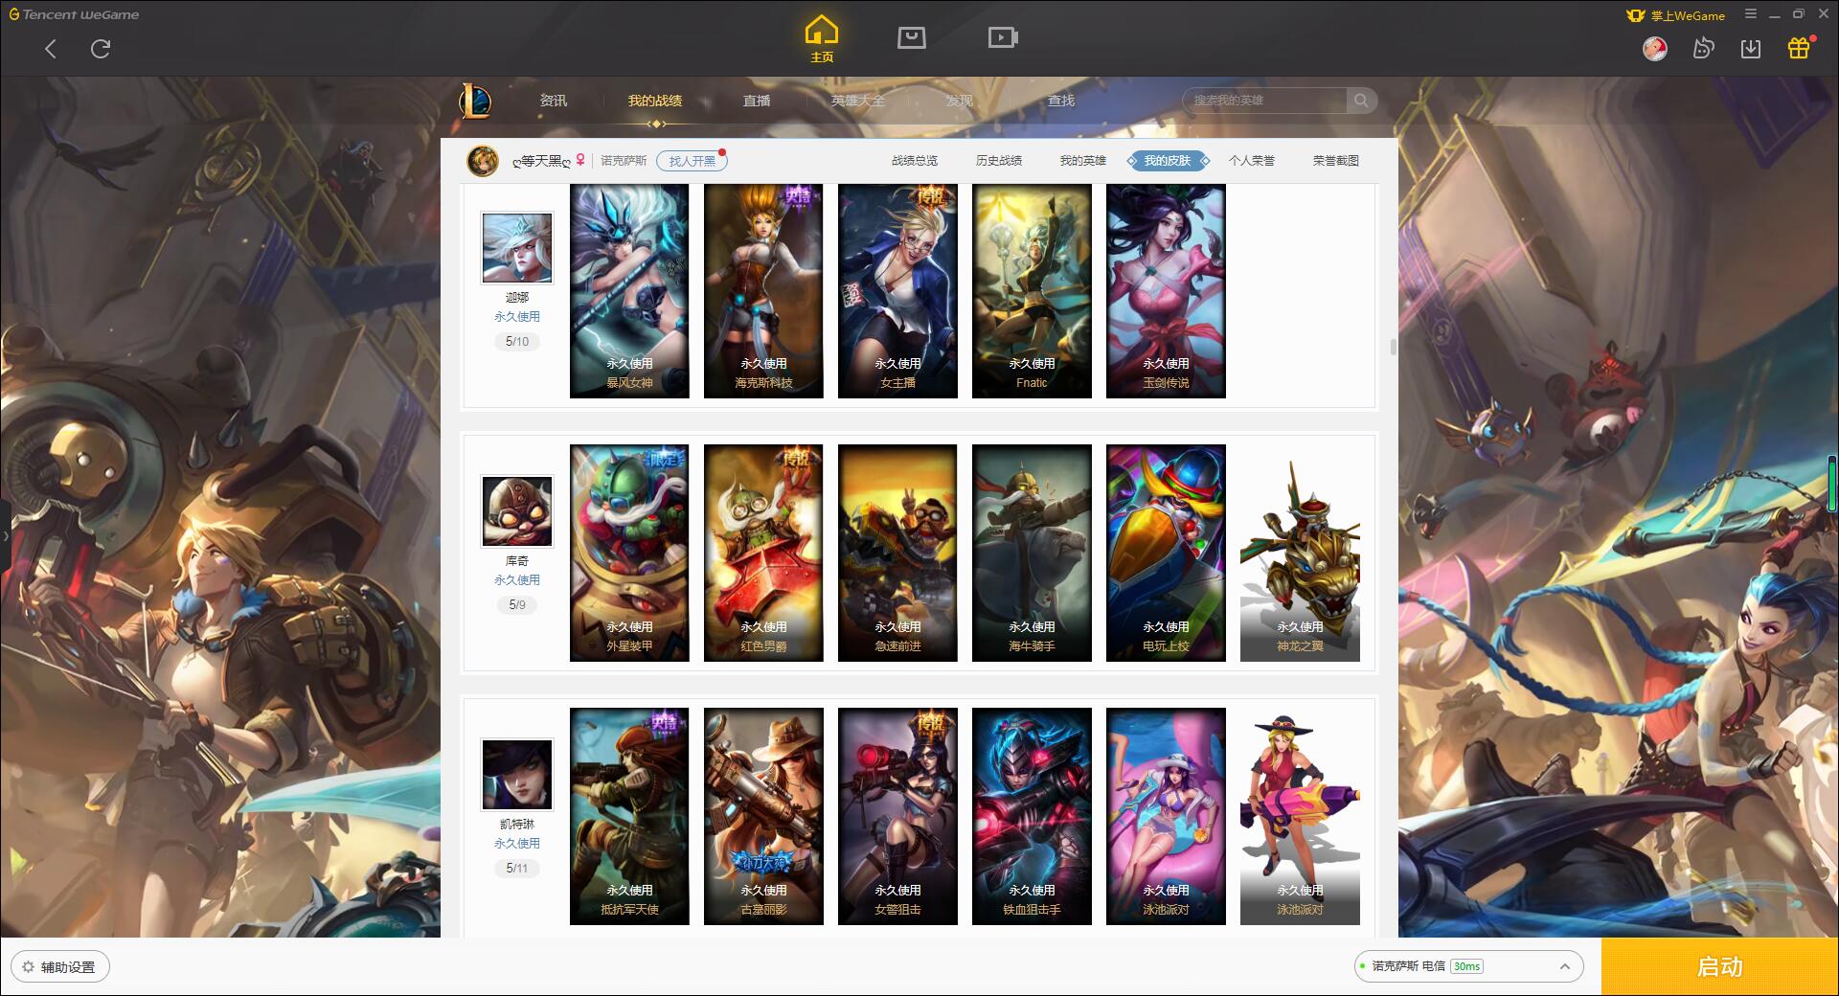Switch to 战绩总览 sub-tab
Image resolution: width=1839 pixels, height=996 pixels.
(915, 161)
